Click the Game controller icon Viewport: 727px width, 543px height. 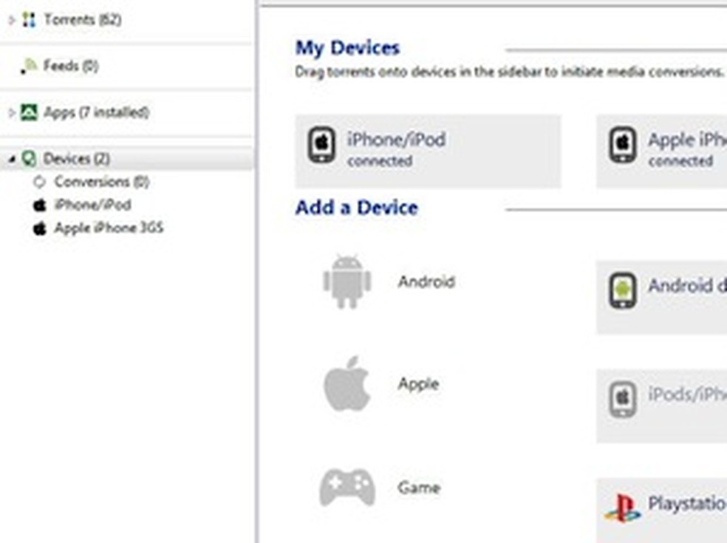[347, 485]
